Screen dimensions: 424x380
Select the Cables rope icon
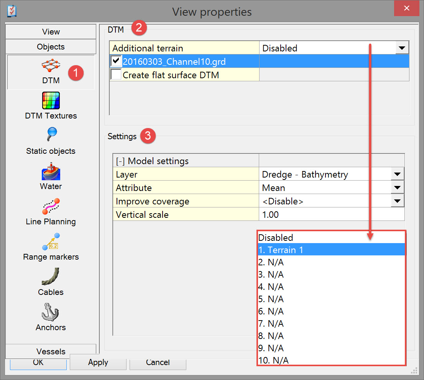click(x=51, y=277)
